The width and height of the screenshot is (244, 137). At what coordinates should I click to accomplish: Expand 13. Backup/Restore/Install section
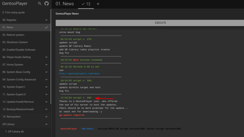[x=46, y=109]
